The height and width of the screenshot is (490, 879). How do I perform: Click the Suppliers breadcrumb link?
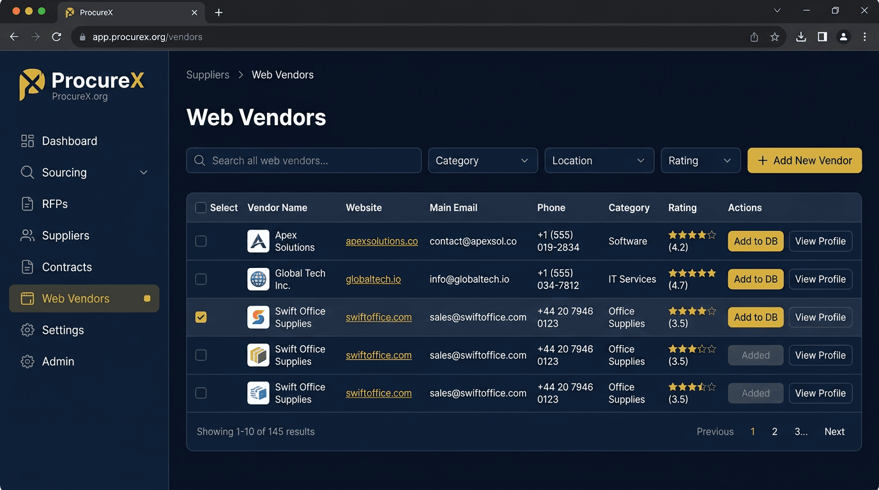point(208,75)
